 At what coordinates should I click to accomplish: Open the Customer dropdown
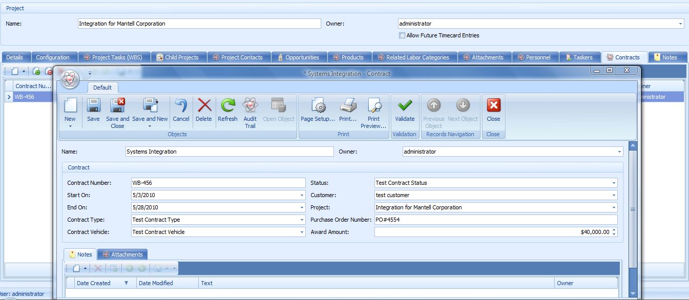[614, 195]
